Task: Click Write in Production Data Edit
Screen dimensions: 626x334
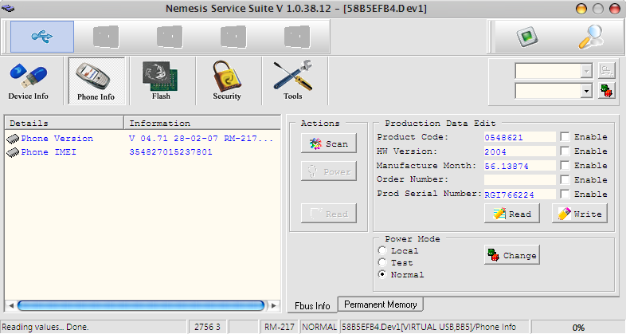Action: (580, 214)
